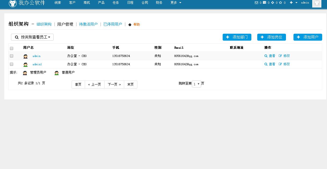The width and height of the screenshot is (327, 169).
Task: Click the 添加用户 button
Action: (x=308, y=37)
